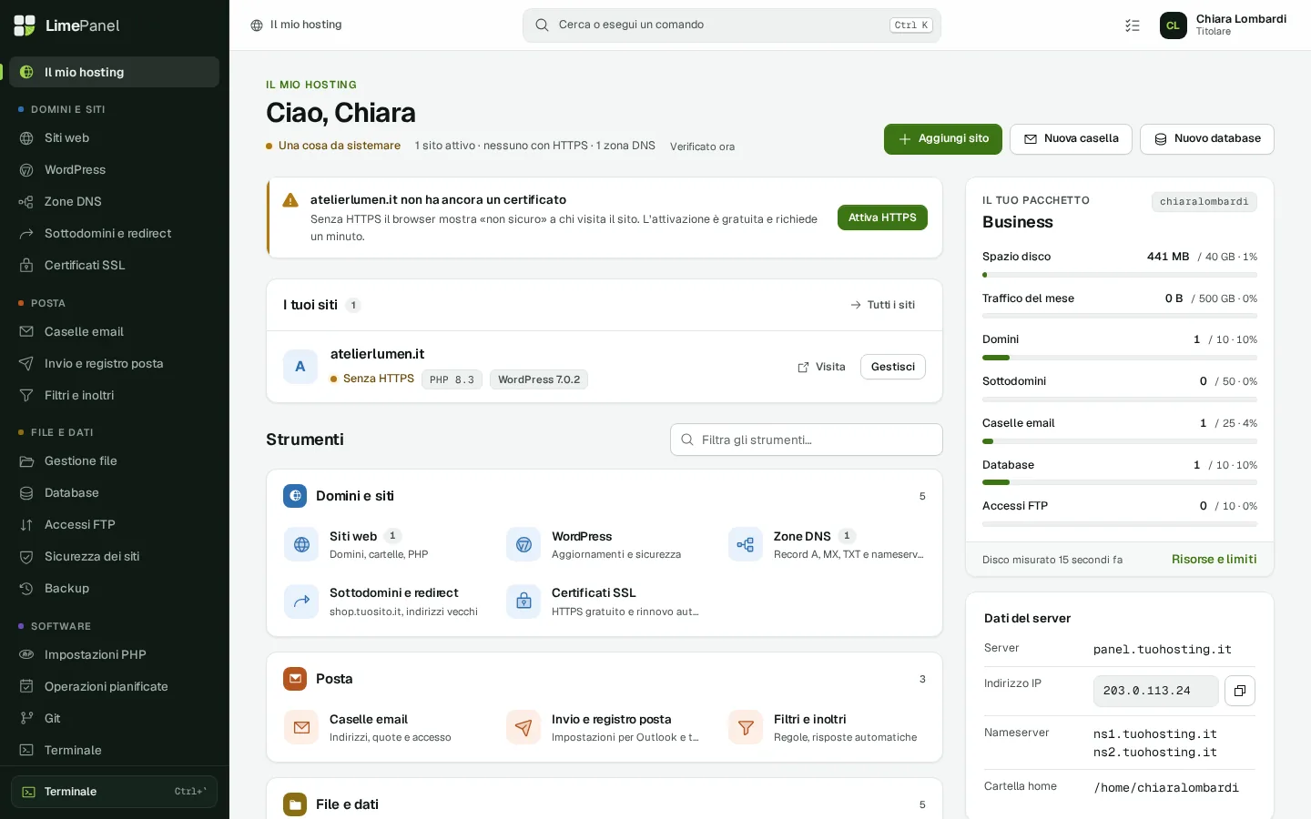This screenshot has height=819, width=1311.
Task: Click the Domini e siti section icon
Action: point(295,496)
